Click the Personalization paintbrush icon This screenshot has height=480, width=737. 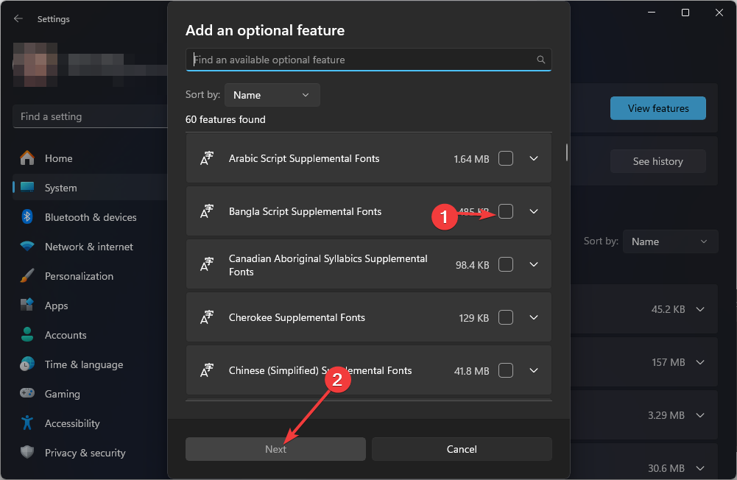coord(27,276)
